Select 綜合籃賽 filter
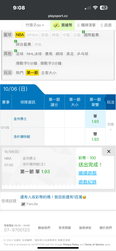116x251 pixels. pyautogui.click(x=24, y=44)
